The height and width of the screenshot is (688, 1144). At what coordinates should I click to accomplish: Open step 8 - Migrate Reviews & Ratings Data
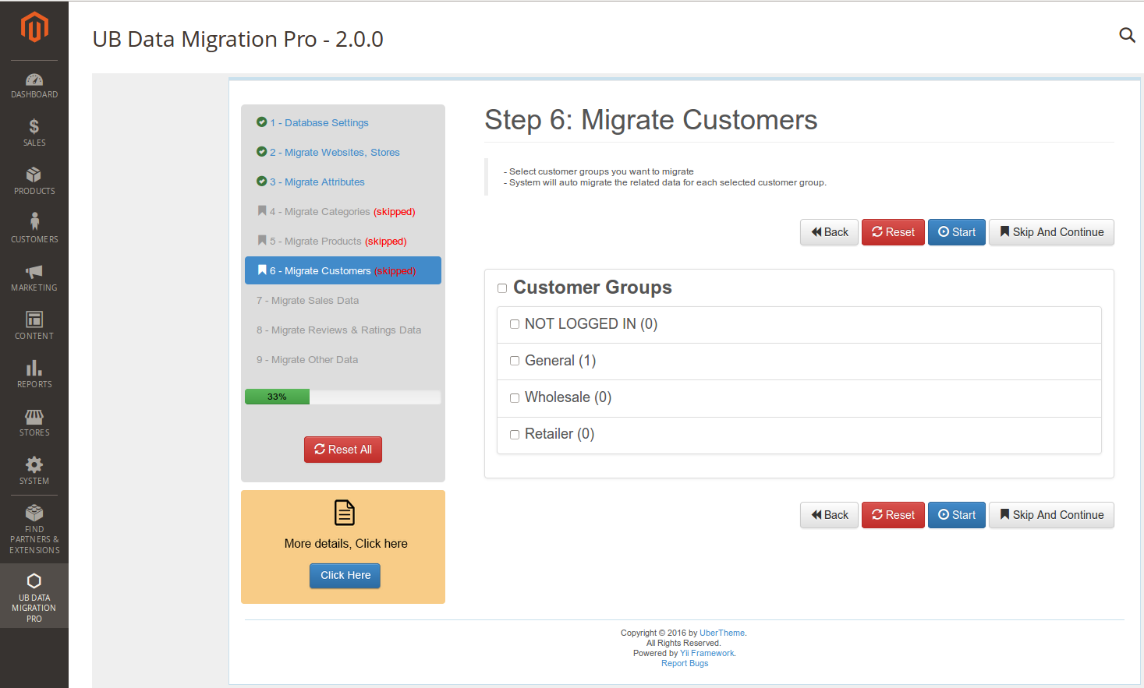pos(338,330)
